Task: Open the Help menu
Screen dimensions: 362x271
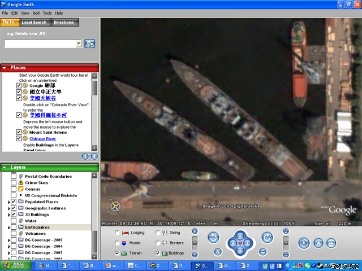Action: [59, 13]
